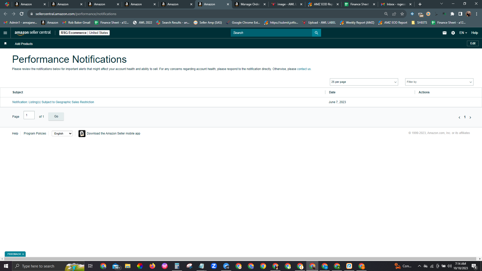Open the settings gear icon

point(453,33)
